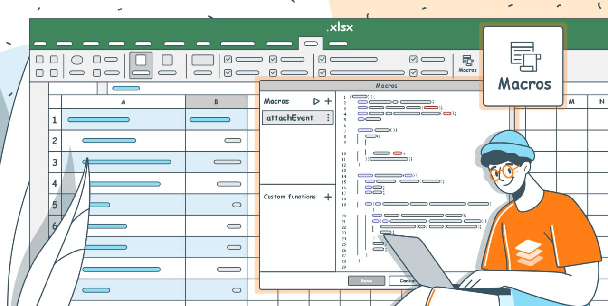
Task: Click the small upper square beside oval icon
Action: tap(97, 60)
